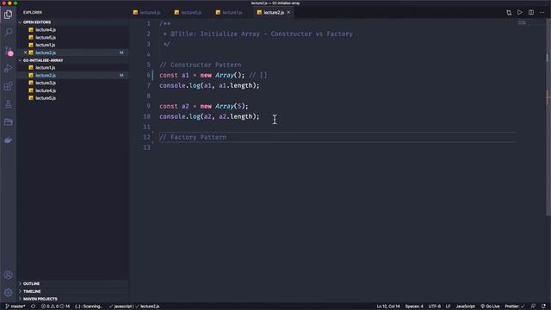
Task: Close the lecture2.js tab
Action: [x=288, y=12]
